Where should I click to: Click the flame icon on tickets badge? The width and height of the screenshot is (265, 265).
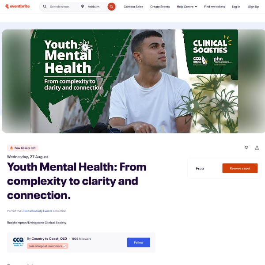coord(11,148)
